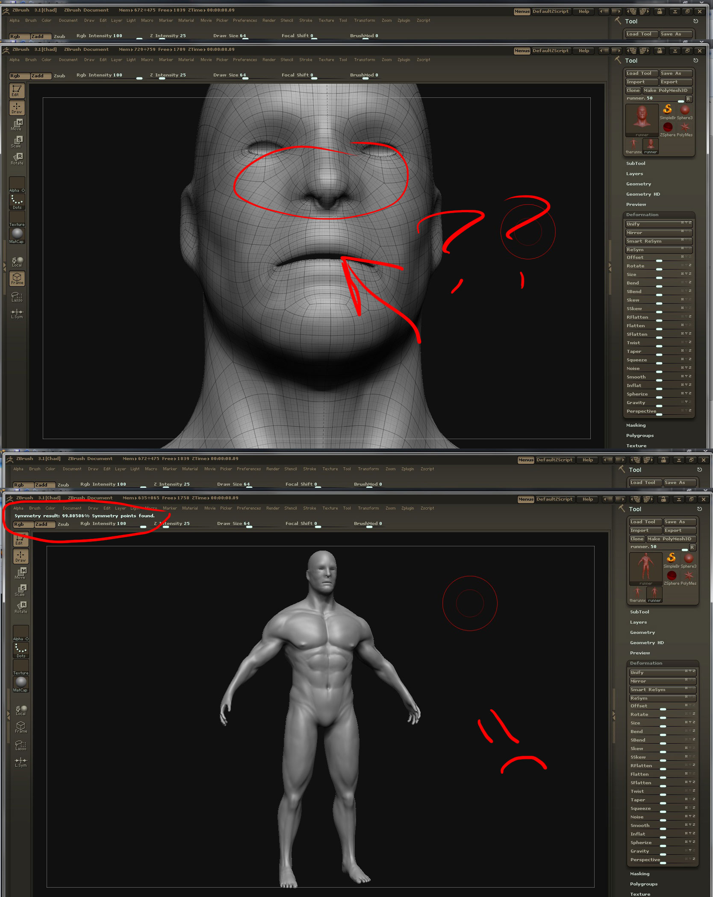This screenshot has width=713, height=897.
Task: Open MatCap material ball in wireframe head window
Action: tap(17, 236)
